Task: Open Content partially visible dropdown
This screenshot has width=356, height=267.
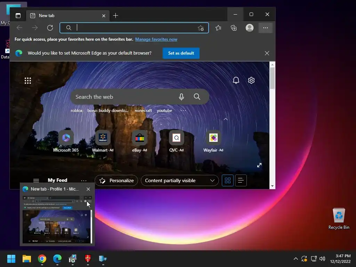Action: pos(180,180)
